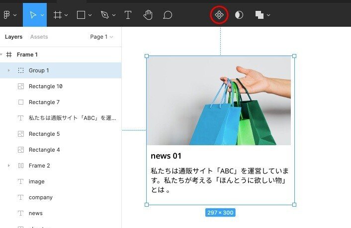
Task: Click top-left selection handle of group
Action: (147, 56)
